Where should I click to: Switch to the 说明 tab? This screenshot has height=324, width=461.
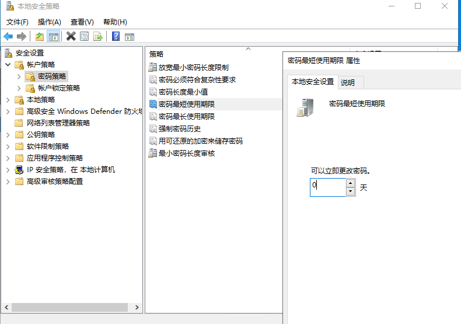(348, 82)
